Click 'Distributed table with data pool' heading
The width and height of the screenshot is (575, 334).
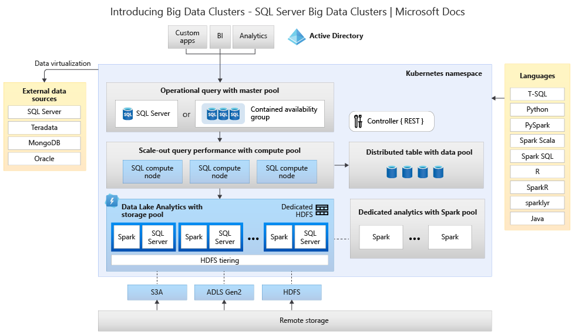pyautogui.click(x=419, y=152)
